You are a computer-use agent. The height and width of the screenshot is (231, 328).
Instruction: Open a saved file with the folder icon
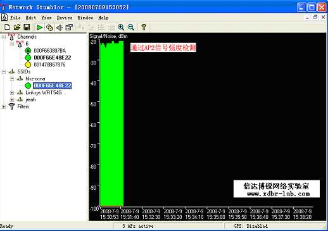pyautogui.click(x=17, y=27)
